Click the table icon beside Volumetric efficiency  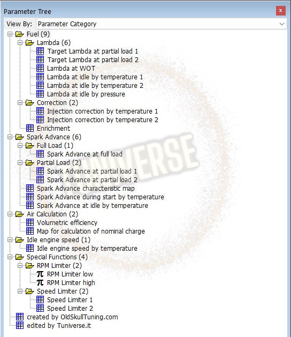click(x=30, y=223)
